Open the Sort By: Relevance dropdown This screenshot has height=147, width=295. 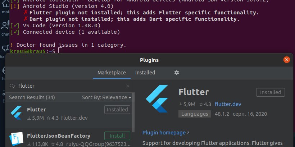(106, 97)
